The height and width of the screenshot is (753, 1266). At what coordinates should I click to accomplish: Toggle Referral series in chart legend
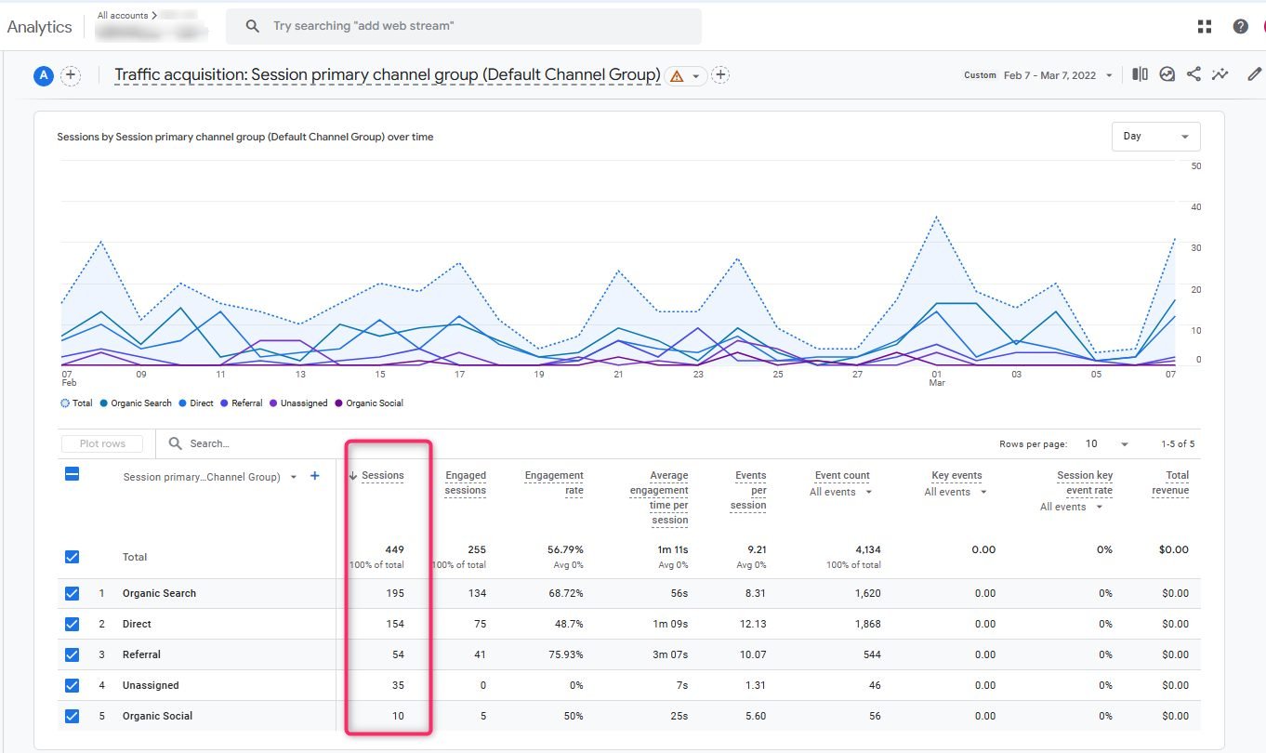click(241, 403)
